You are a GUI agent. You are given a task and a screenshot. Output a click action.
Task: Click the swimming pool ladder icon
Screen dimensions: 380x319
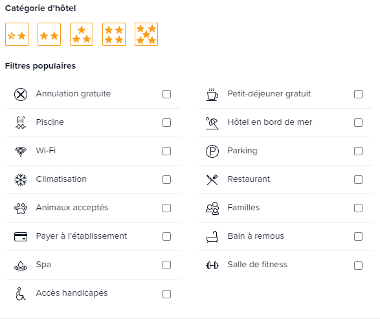(21, 122)
